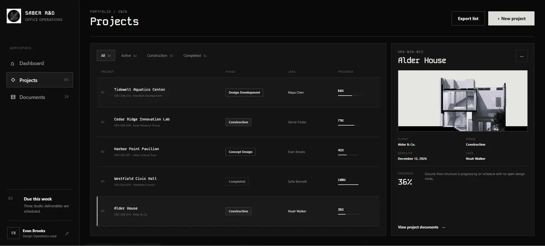The width and height of the screenshot is (545, 246).
Task: Click the Cedar Ridge 79% progress bar
Action: (x=348, y=125)
